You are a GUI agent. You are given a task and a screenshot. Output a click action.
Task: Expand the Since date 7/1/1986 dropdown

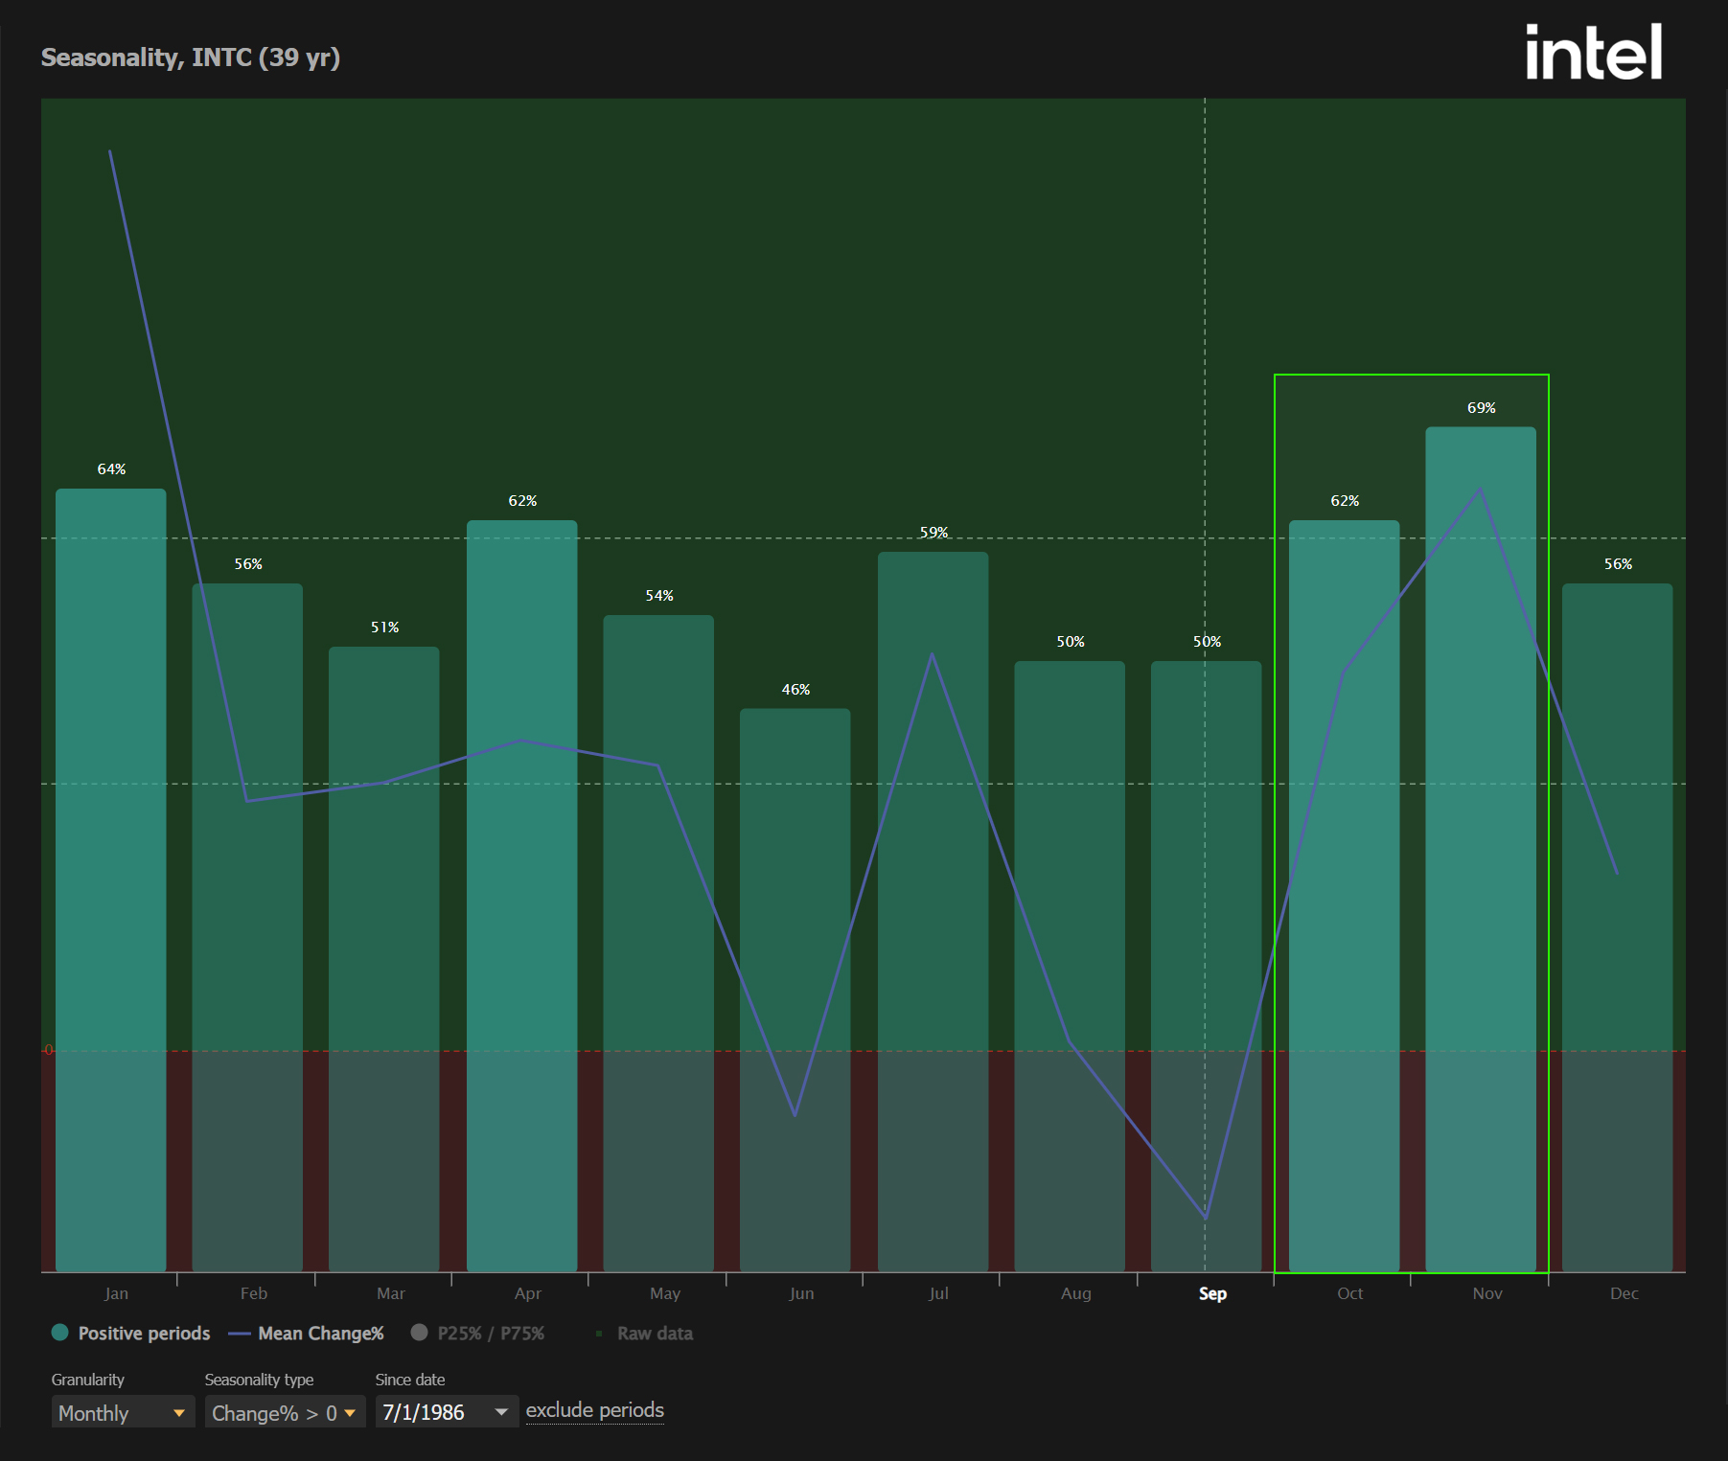447,1412
